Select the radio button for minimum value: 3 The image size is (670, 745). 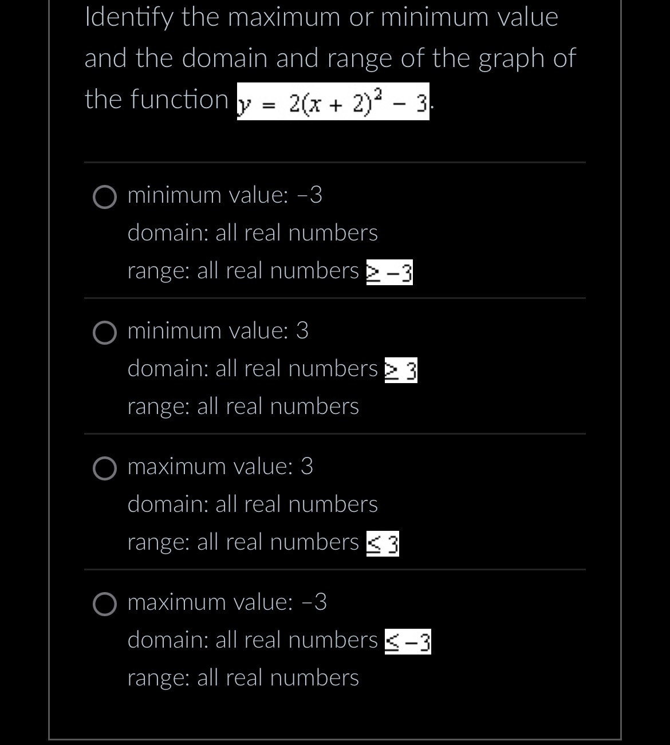click(105, 333)
